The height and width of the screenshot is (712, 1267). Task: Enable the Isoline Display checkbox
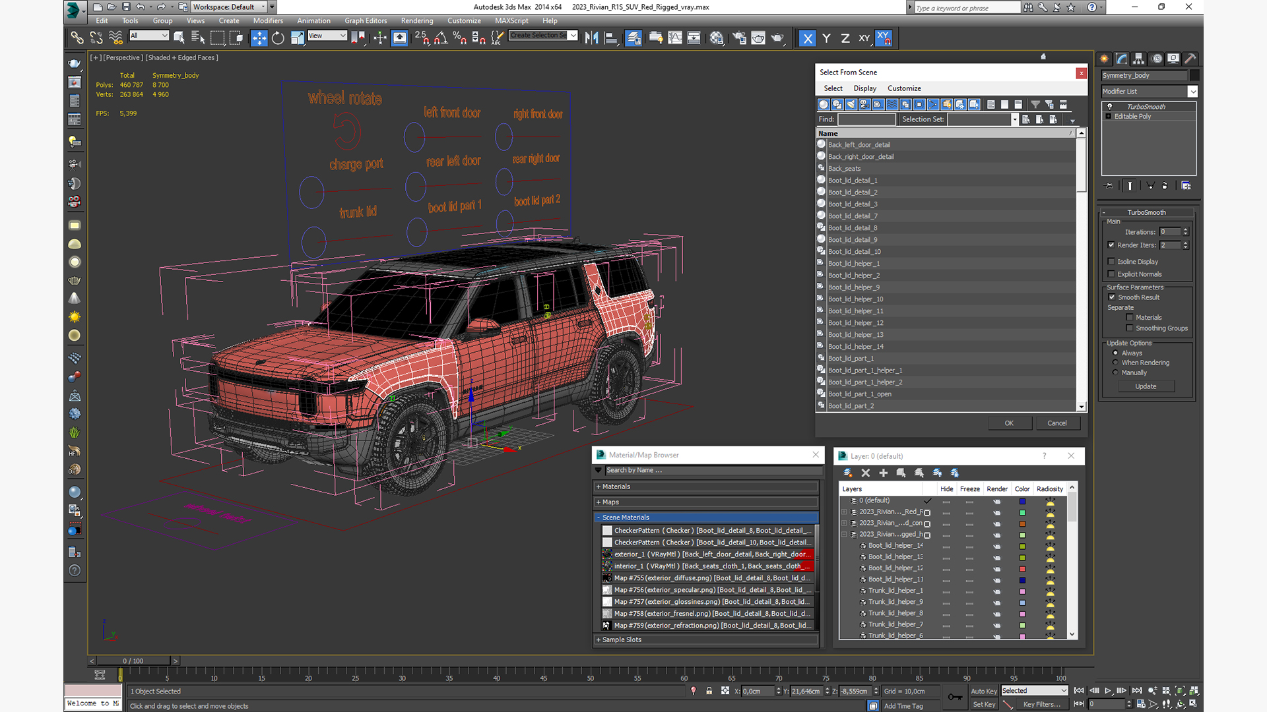[x=1111, y=262]
